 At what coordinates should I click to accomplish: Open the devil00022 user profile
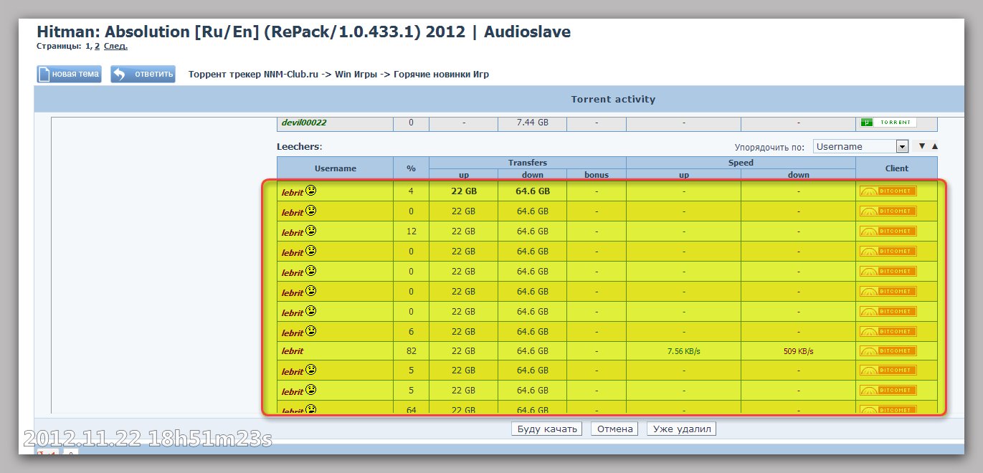303,123
